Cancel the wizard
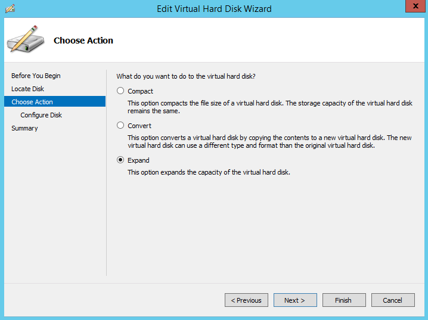428x320 pixels. tap(393, 300)
